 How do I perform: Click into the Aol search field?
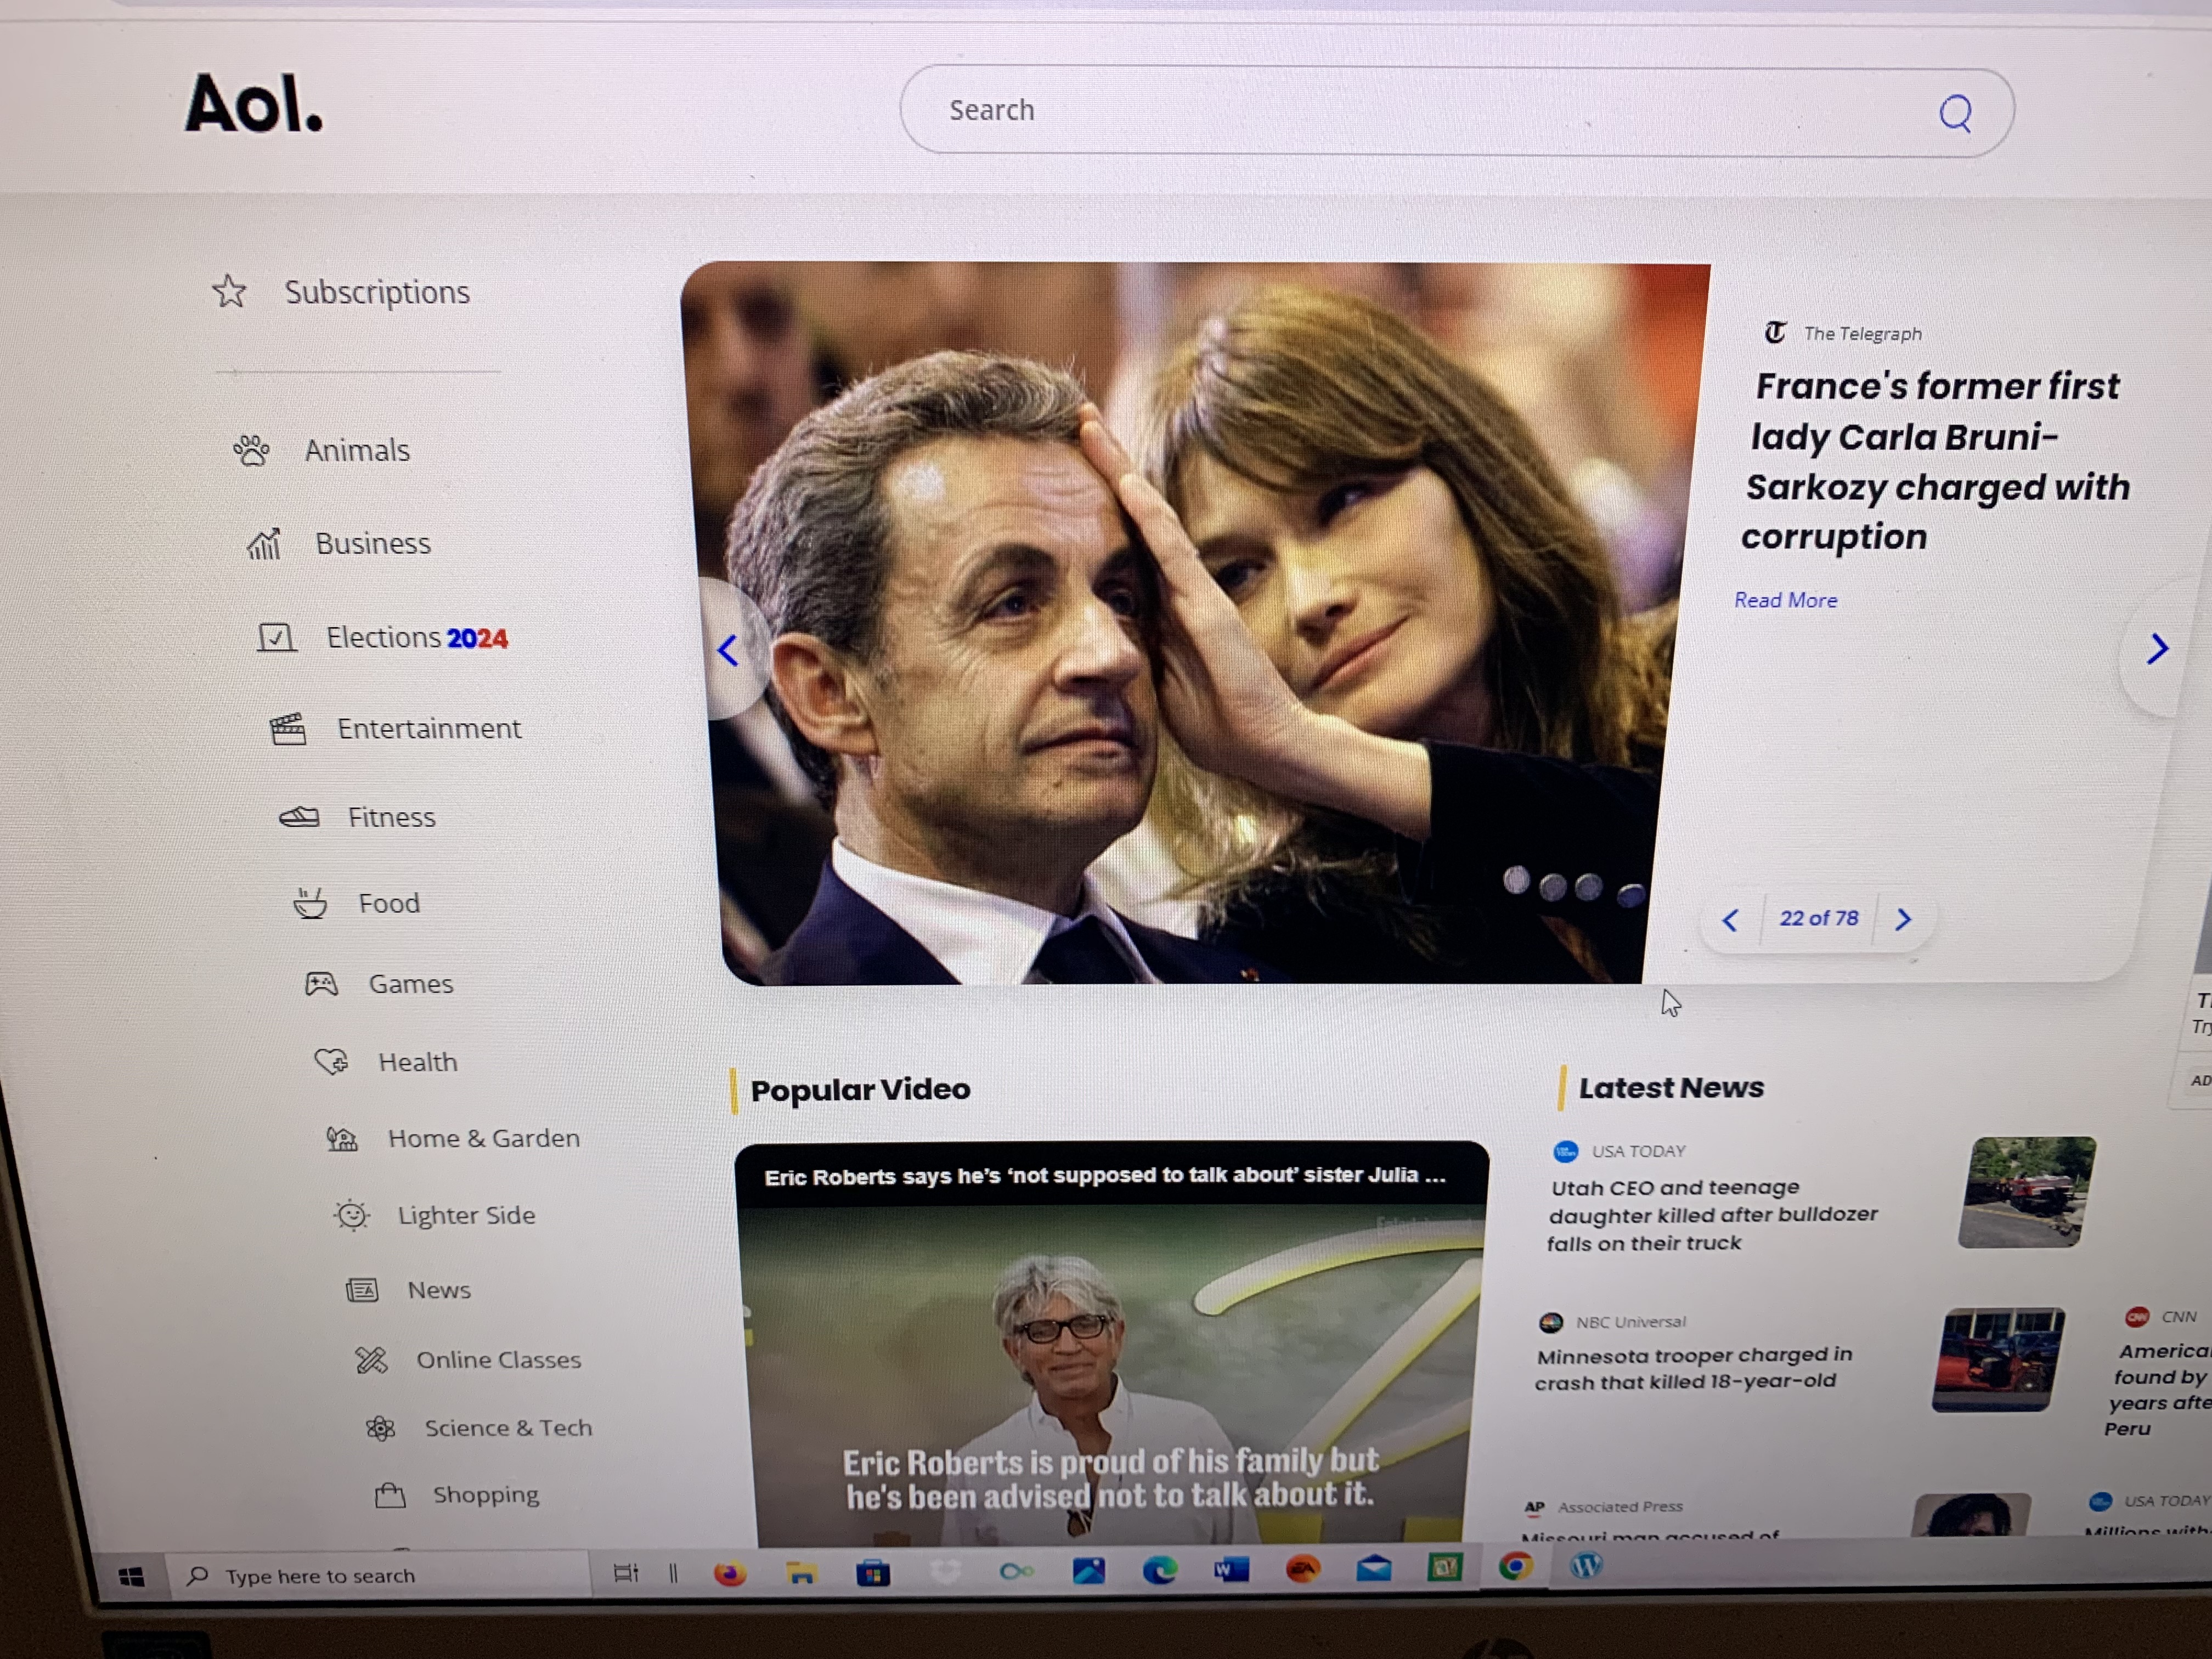(x=1456, y=111)
